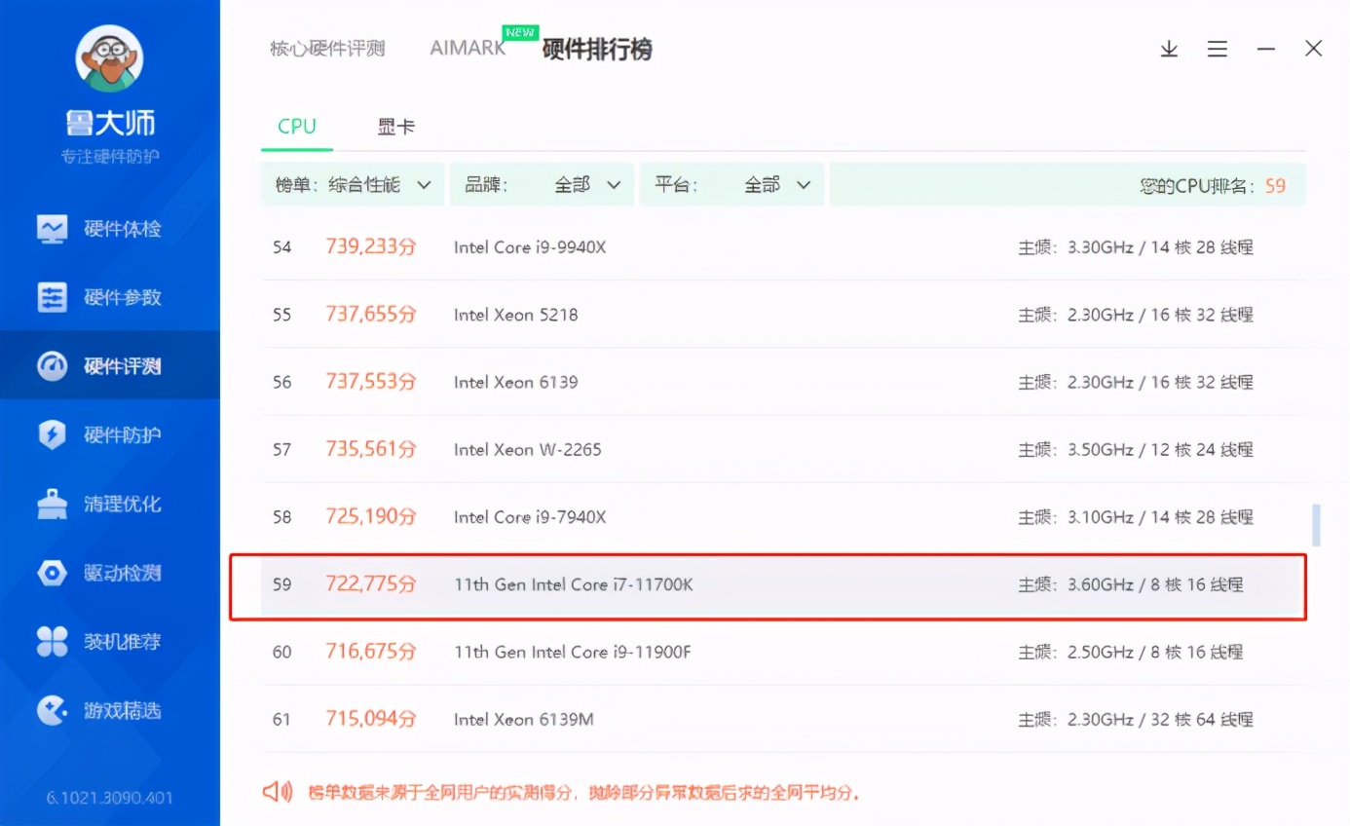Click the score 722,775分
Viewport: 1350px width, 826px height.
370,584
